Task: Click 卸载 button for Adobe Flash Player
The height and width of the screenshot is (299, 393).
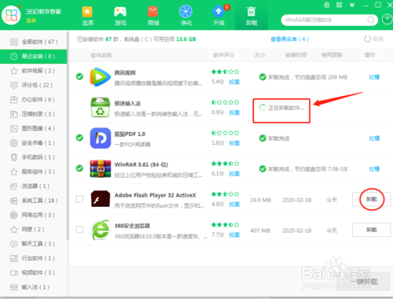Action: pos(371,199)
